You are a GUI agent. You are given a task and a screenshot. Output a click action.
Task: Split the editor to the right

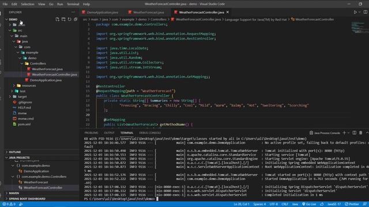click(366, 12)
